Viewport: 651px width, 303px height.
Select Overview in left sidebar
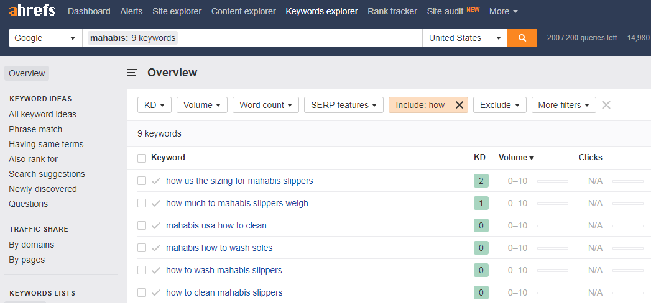click(27, 73)
